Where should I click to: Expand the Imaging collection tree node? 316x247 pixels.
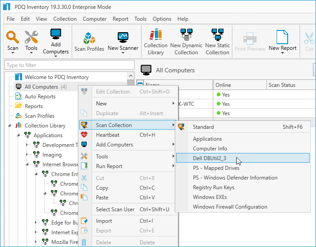[27, 154]
